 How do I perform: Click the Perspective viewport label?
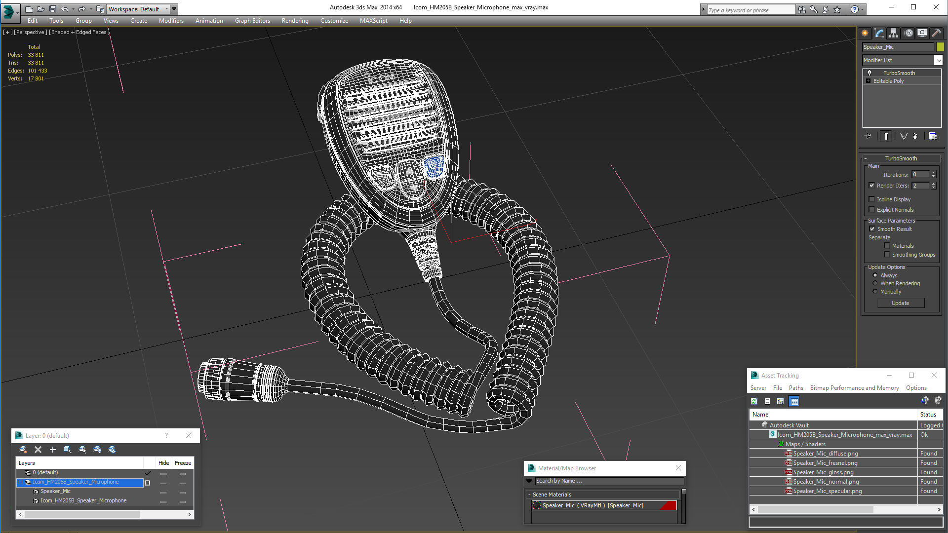[x=31, y=32]
